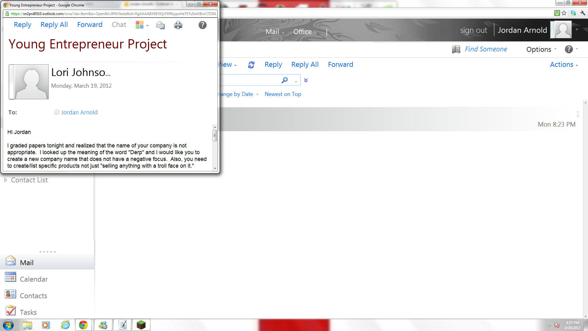This screenshot has height=331, width=588.
Task: Open the Find Someone address book icon
Action: (456, 49)
